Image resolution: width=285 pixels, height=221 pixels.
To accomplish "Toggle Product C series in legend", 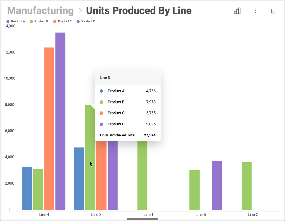I will pyautogui.click(x=62, y=22).
